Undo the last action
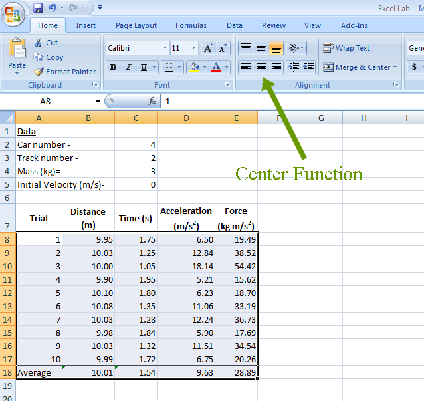424x401 pixels. click(52, 8)
